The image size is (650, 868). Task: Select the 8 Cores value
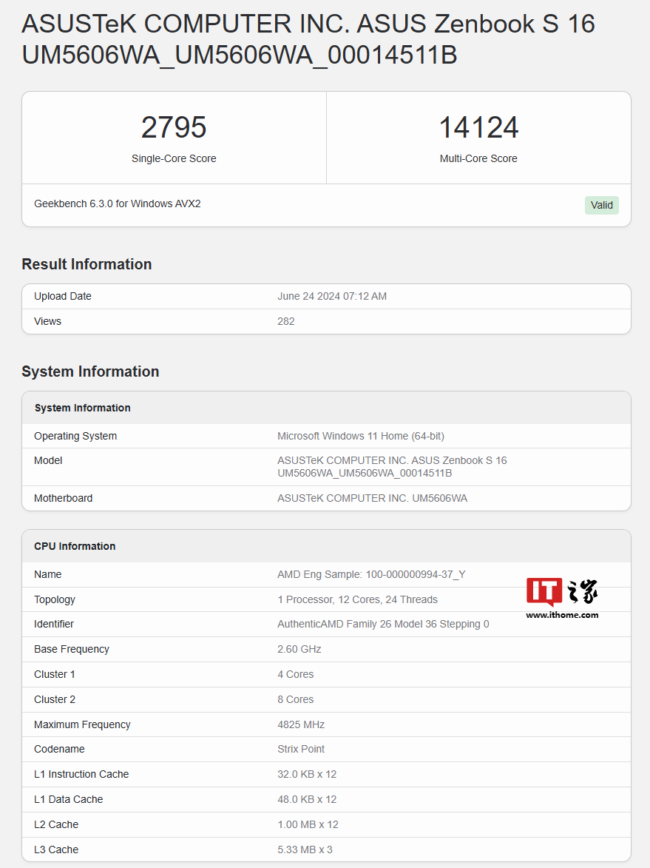(x=295, y=700)
